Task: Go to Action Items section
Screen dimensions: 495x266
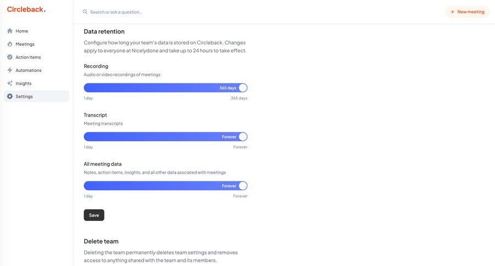Action: (x=28, y=57)
